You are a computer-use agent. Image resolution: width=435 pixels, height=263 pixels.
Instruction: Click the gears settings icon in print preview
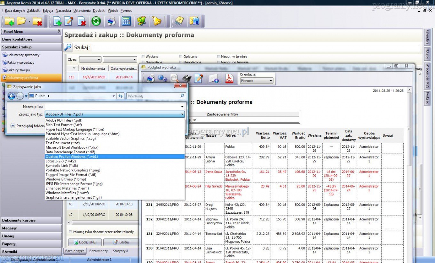pyautogui.click(x=162, y=78)
